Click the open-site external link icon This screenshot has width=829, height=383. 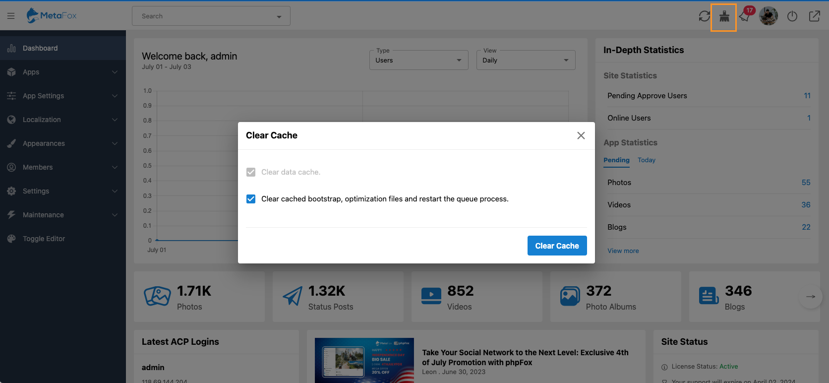pos(814,16)
